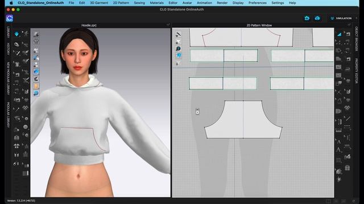Select the crossed-lines tool in right 2D toolbar
This screenshot has width=364, height=204.
coord(339,92)
